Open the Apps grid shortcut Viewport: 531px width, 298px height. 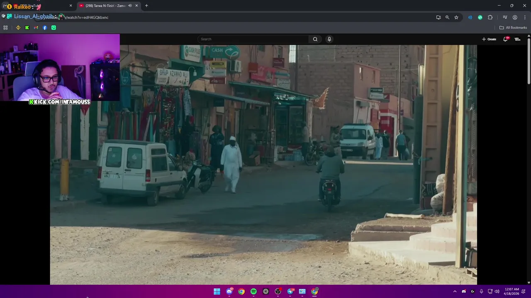pyautogui.click(x=5, y=28)
